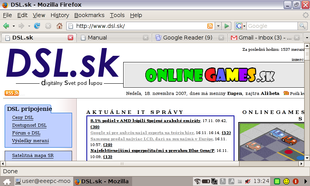Open the View menu

tap(39, 15)
